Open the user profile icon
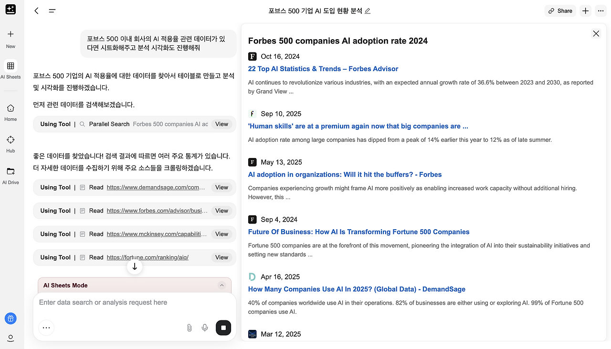The width and height of the screenshot is (611, 349). [11, 338]
